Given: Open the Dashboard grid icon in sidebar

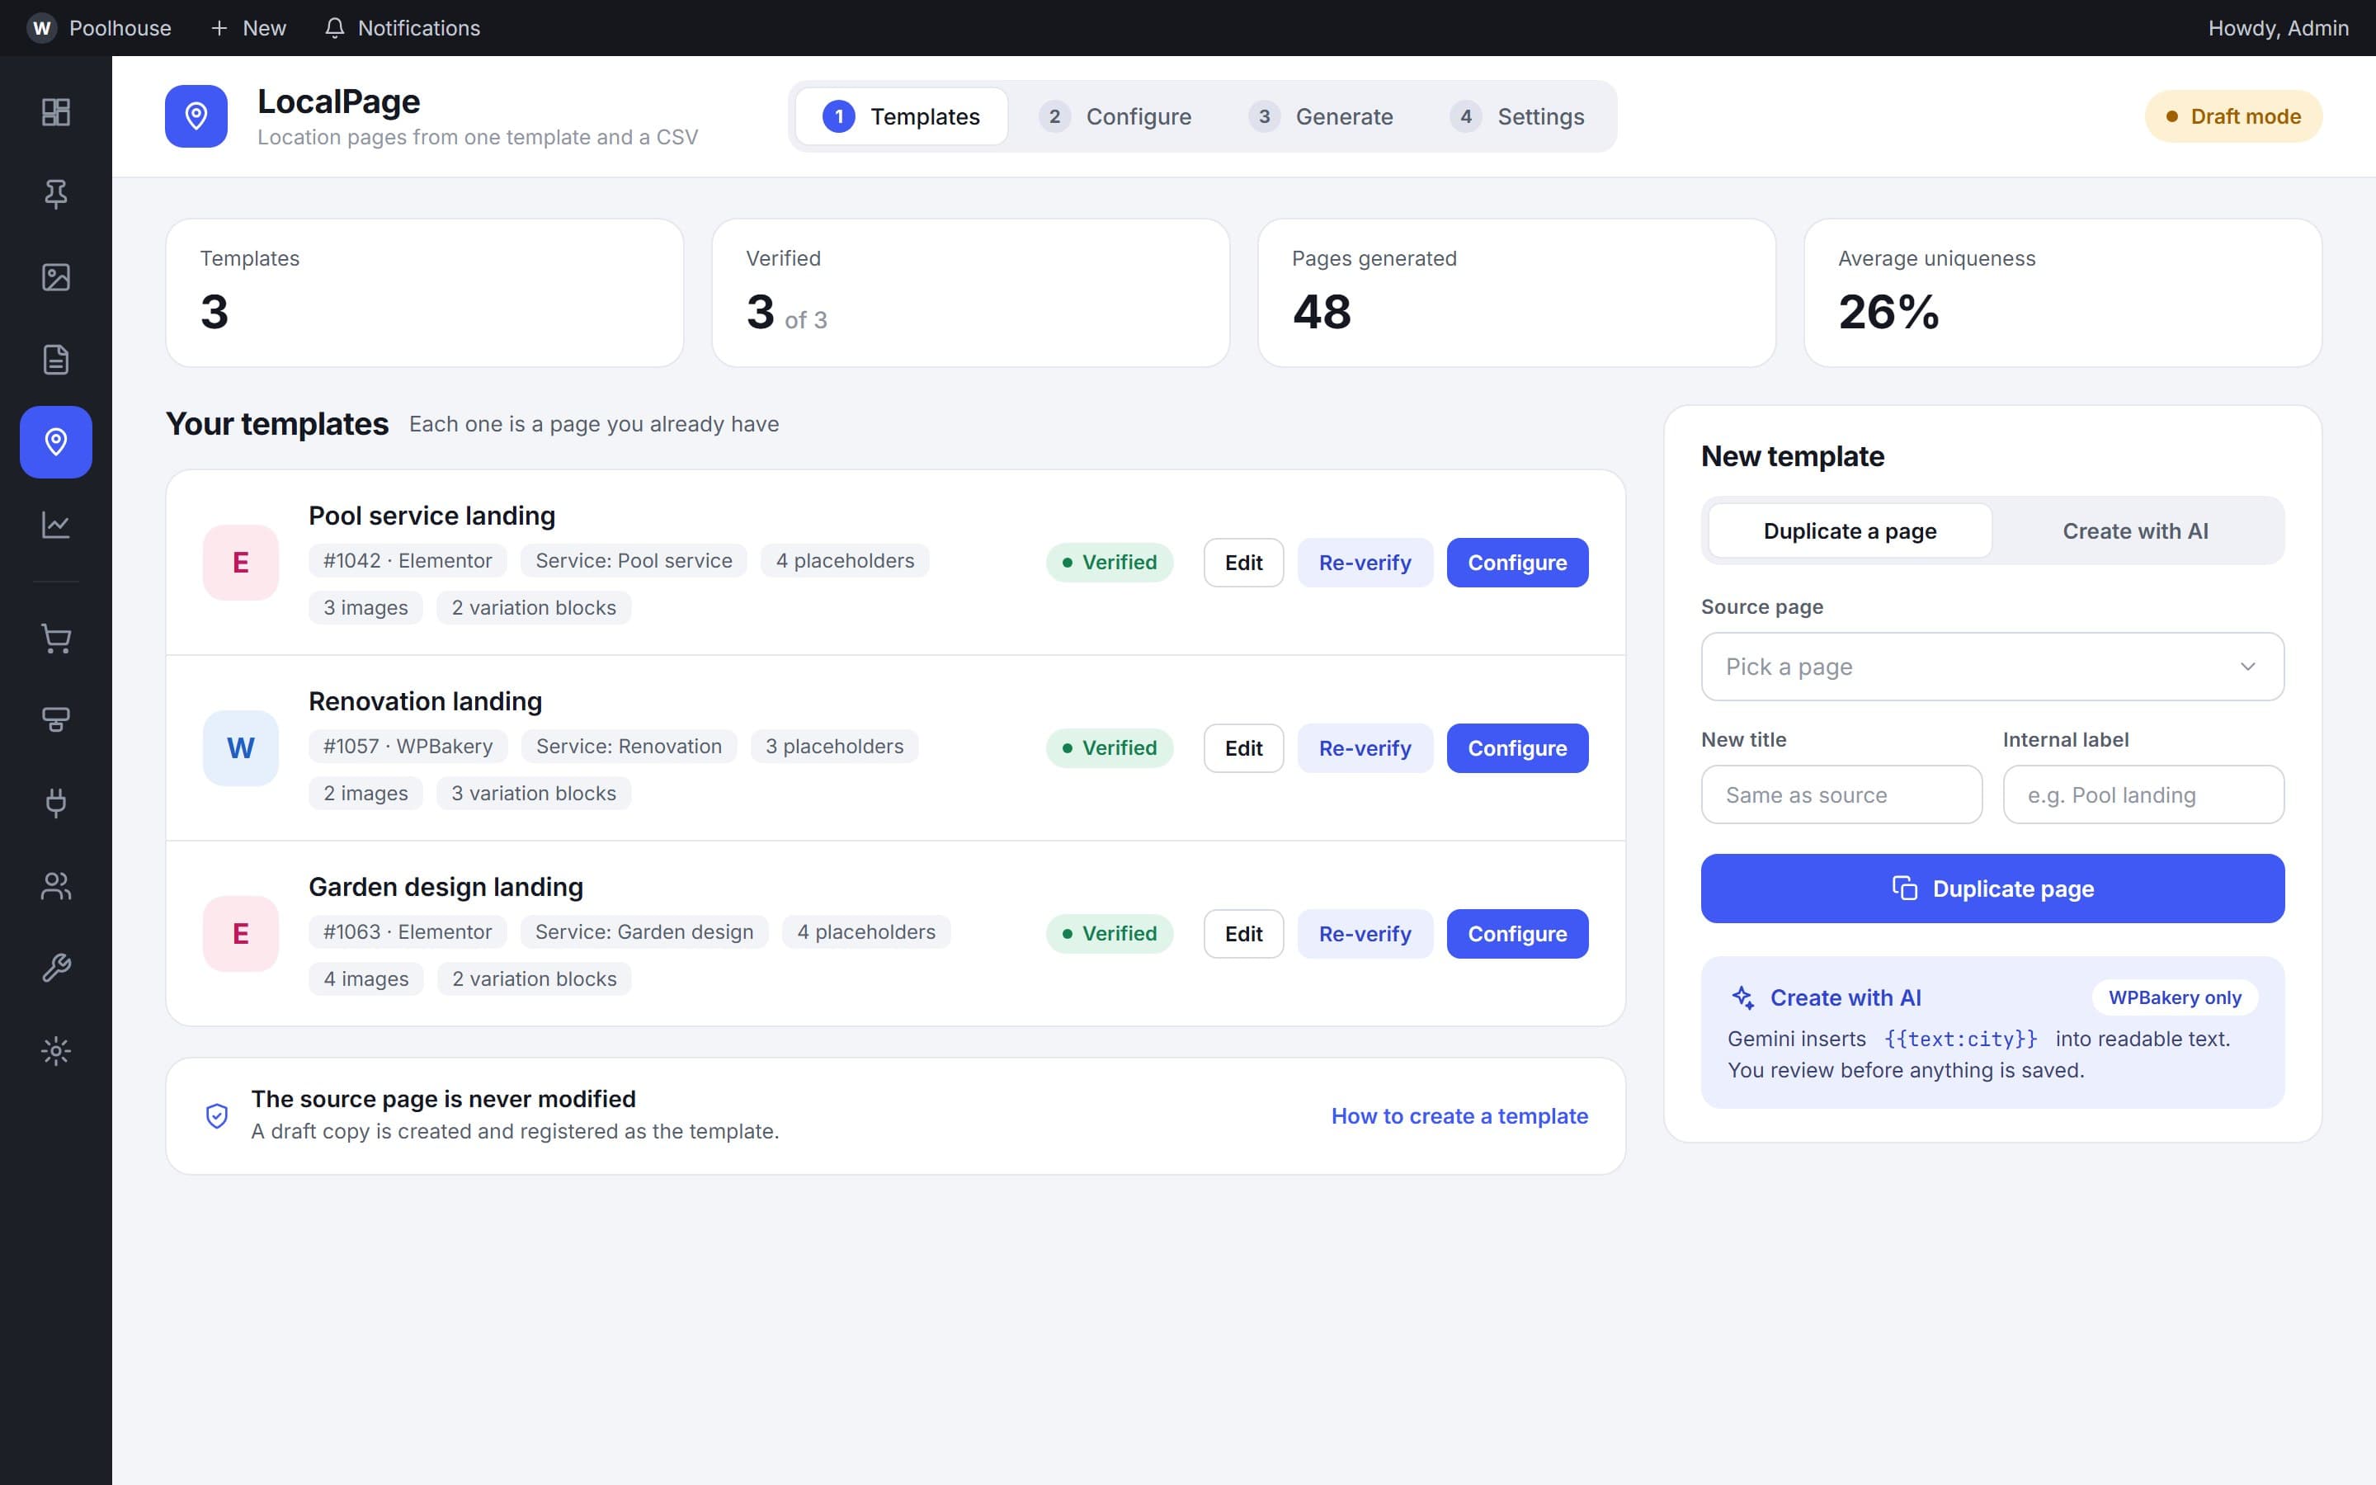Looking at the screenshot, I should 56,112.
